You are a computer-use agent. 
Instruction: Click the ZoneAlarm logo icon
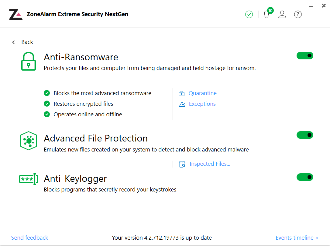click(x=16, y=14)
